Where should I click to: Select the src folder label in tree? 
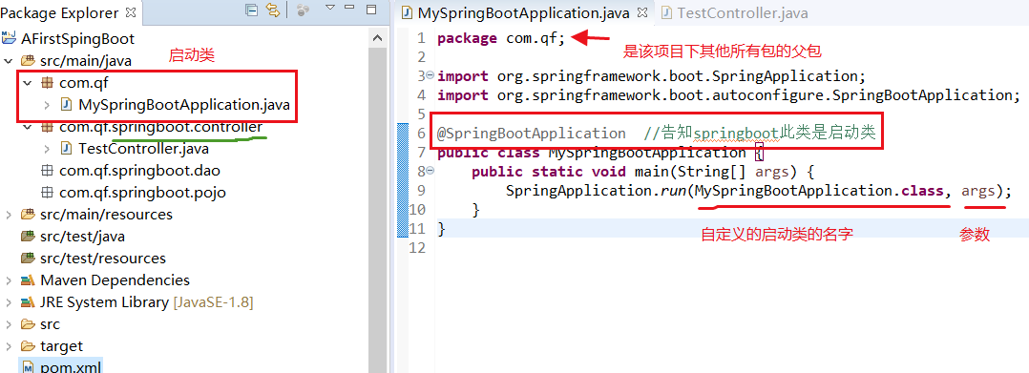(x=50, y=323)
